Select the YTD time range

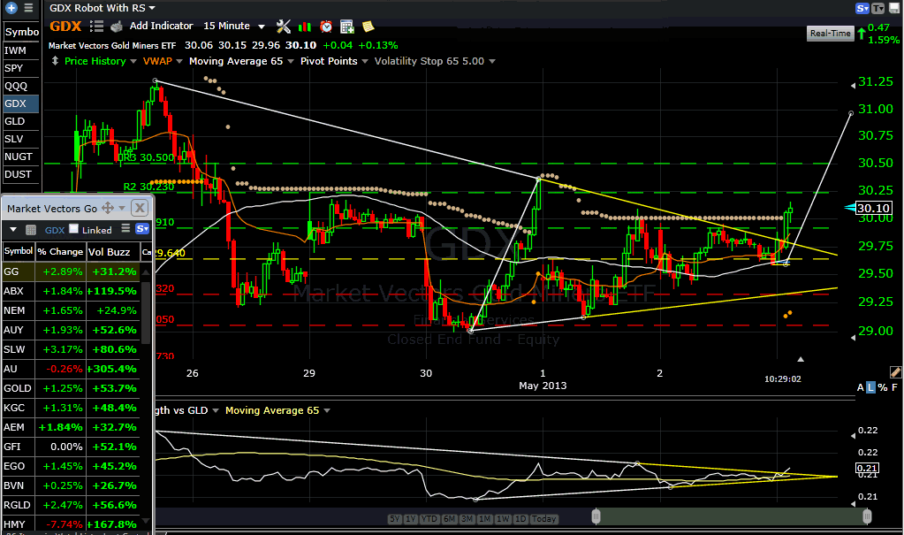pyautogui.click(x=429, y=519)
